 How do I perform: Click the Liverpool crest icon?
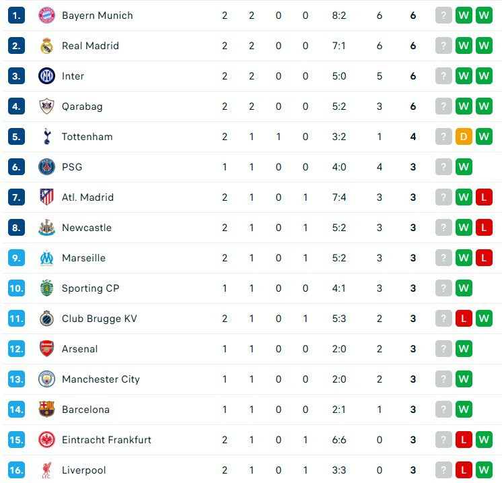[x=46, y=470]
